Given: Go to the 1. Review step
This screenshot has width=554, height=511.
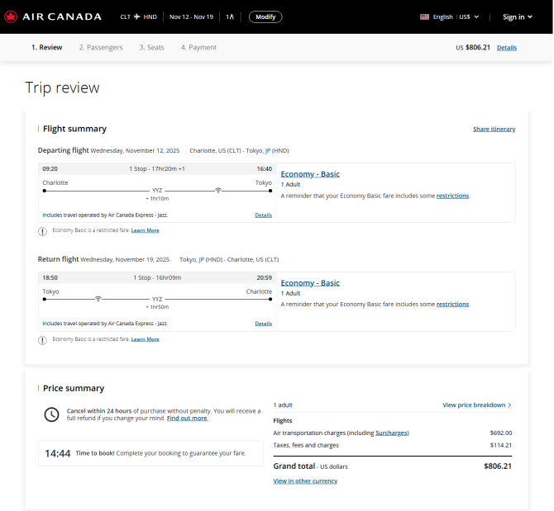Looking at the screenshot, I should 46,47.
